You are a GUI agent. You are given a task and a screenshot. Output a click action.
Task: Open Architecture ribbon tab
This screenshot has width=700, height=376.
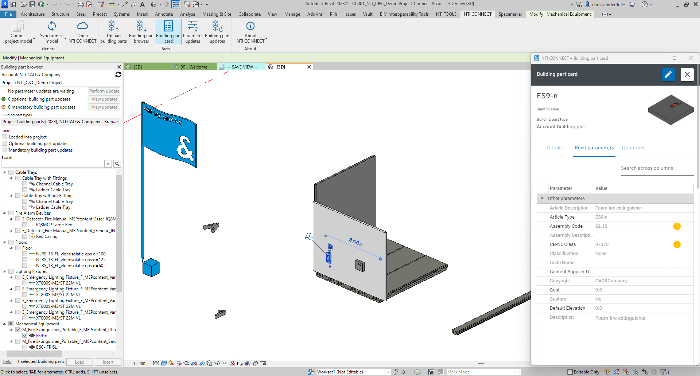point(32,14)
